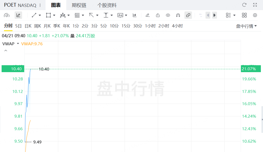Expand the list layout dropdown arrow
The image size is (263, 152).
coord(235,15)
